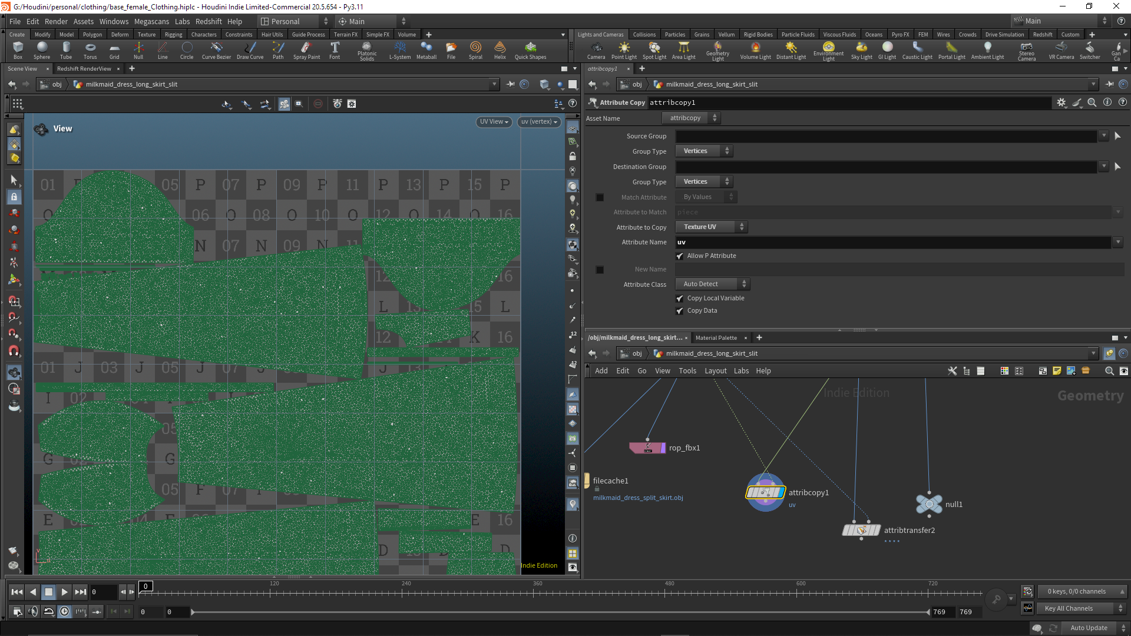Click the Attribute Name uv field
The image size is (1131, 636).
(x=893, y=242)
